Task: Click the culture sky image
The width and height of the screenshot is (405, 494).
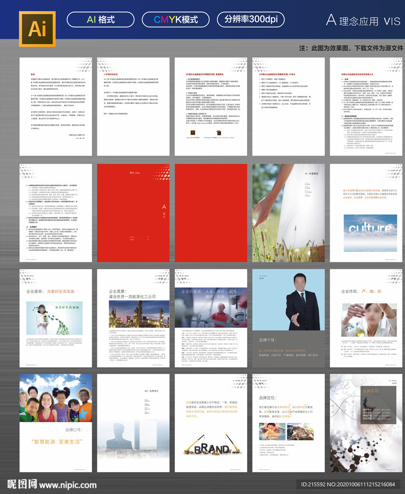Action: pos(370,233)
